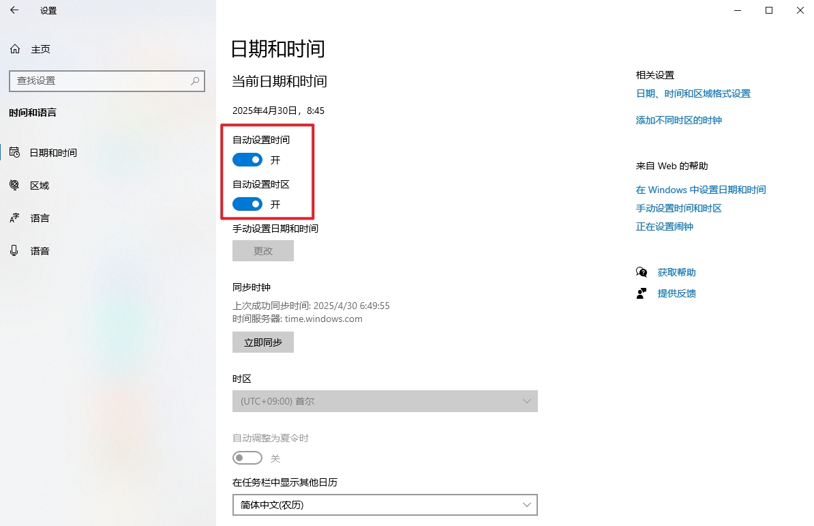This screenshot has width=814, height=526.
Task: Click the globe icon for 区域
Action: (14, 185)
